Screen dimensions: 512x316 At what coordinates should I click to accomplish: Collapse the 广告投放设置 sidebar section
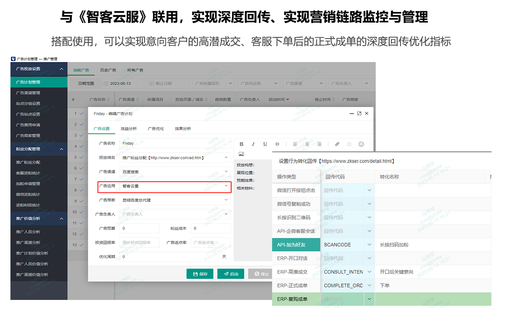62,69
